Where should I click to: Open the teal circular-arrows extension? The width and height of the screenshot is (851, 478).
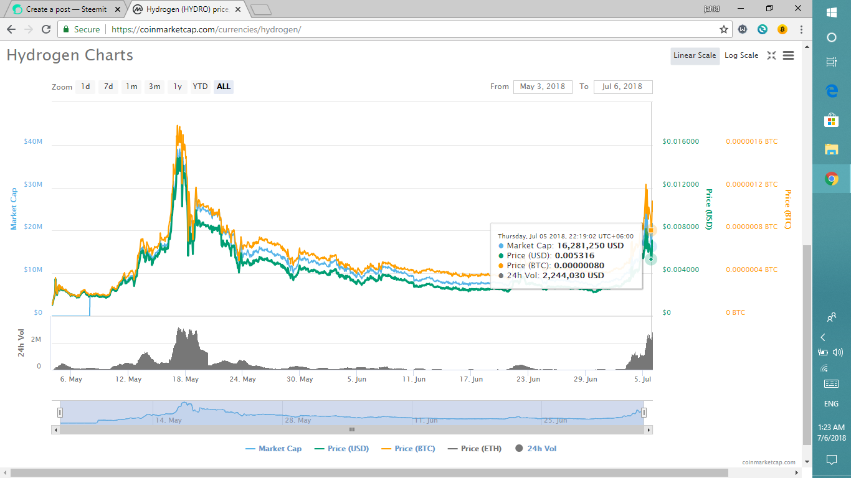click(x=763, y=29)
